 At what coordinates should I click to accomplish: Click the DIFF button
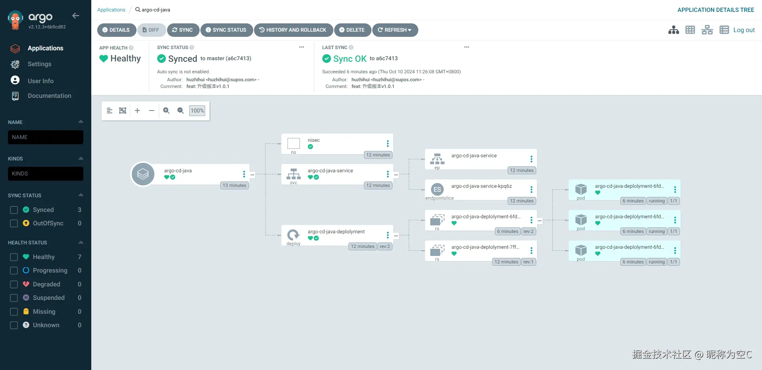point(152,30)
